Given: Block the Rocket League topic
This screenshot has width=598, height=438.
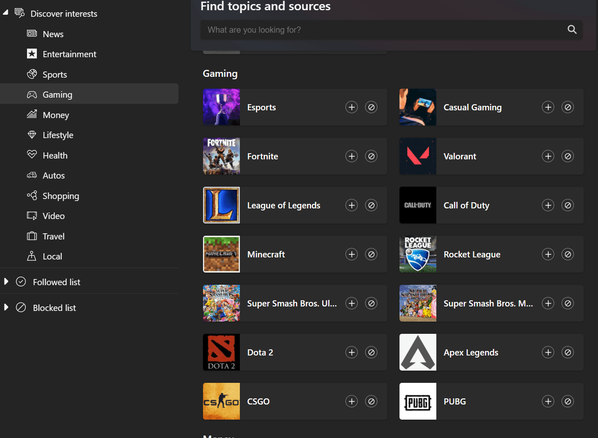Looking at the screenshot, I should click(568, 254).
